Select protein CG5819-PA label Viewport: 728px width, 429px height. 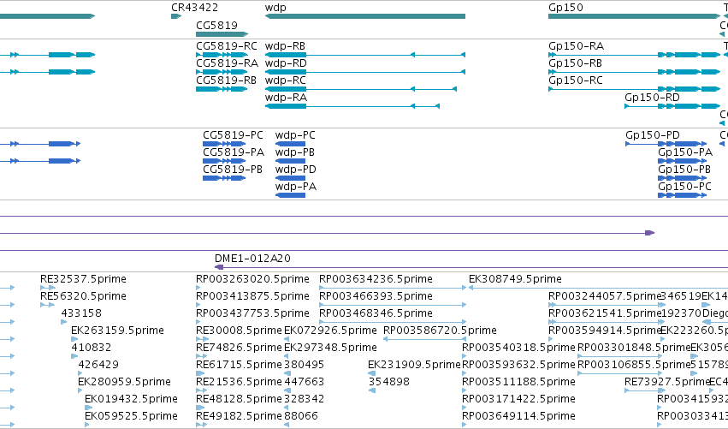pos(234,152)
